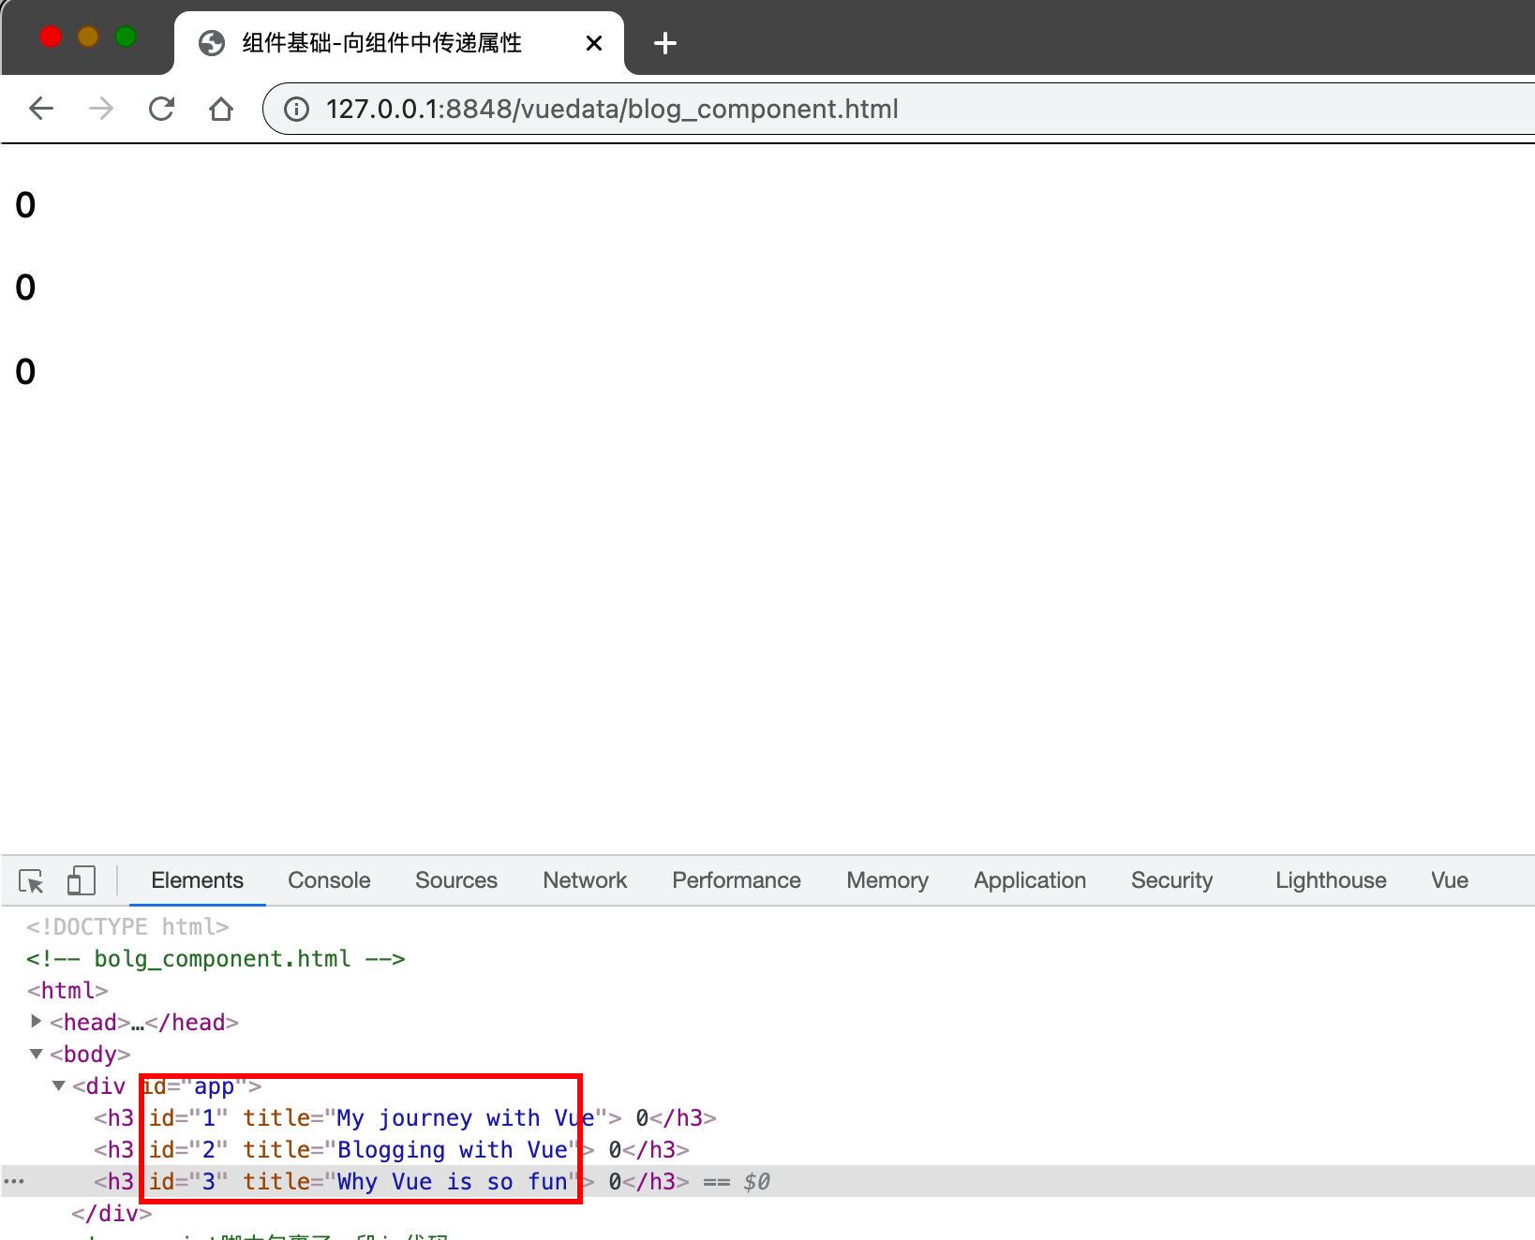The width and height of the screenshot is (1535, 1240).
Task: Select the 组件基础-向组件中传递属性 tab
Action: coord(398,43)
